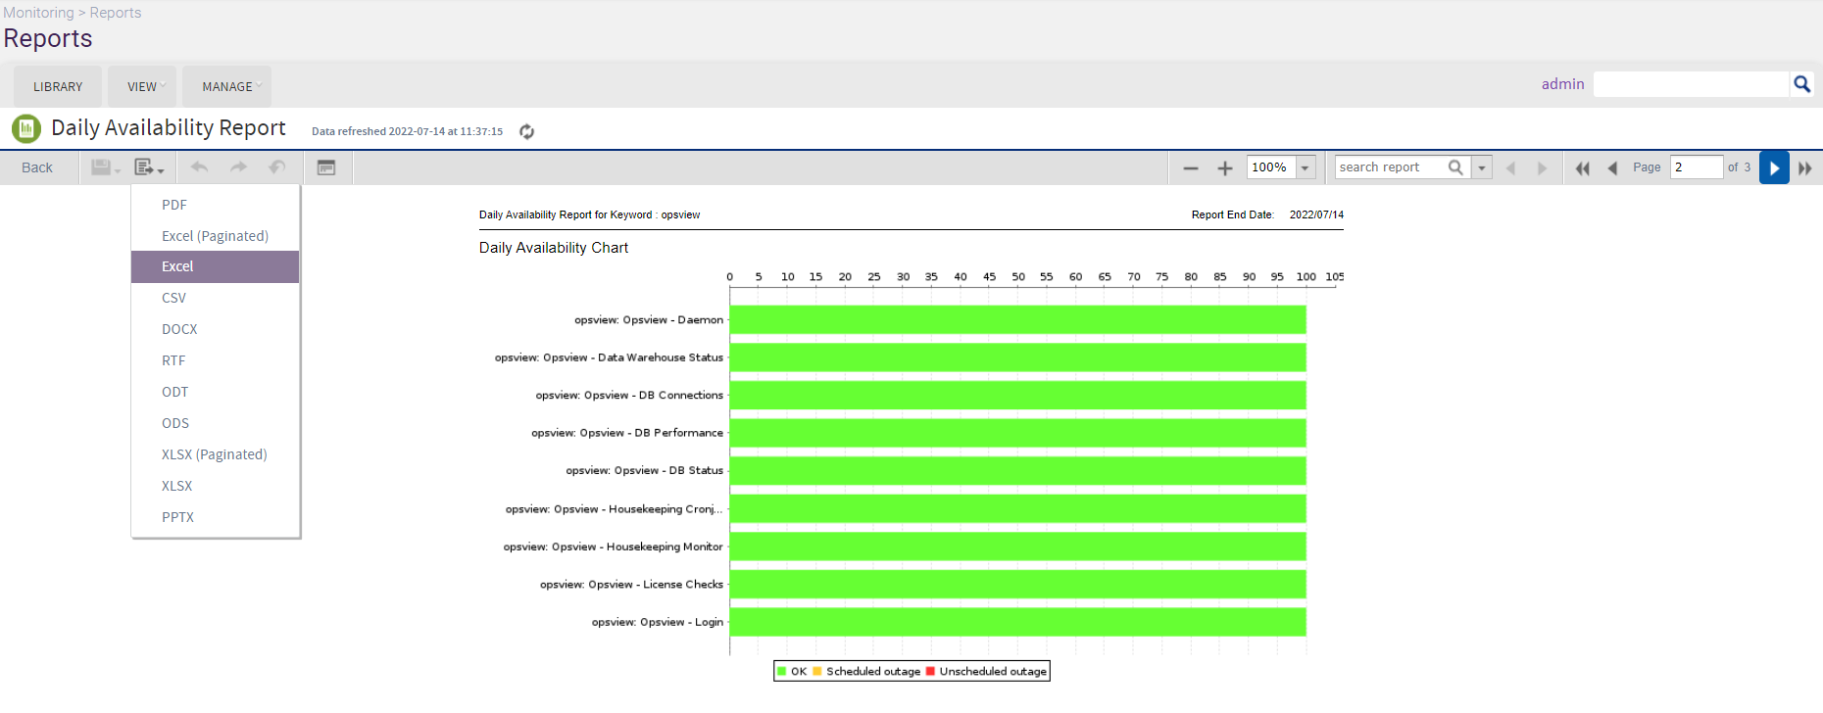Export report as CSV

click(x=216, y=298)
